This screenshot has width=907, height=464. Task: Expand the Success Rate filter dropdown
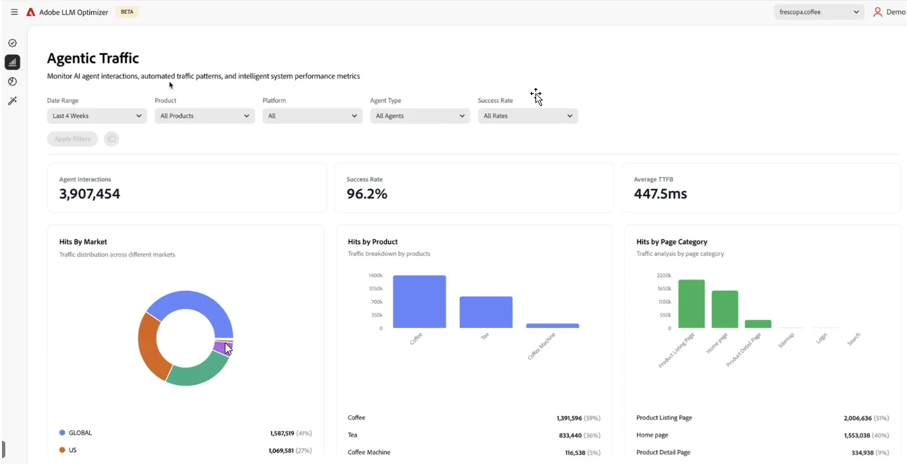point(528,116)
